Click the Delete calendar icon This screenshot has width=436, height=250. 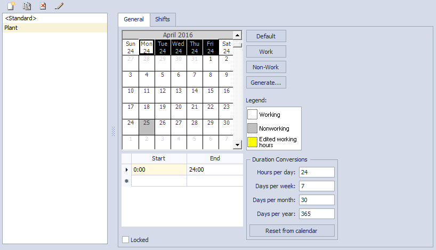coord(43,6)
